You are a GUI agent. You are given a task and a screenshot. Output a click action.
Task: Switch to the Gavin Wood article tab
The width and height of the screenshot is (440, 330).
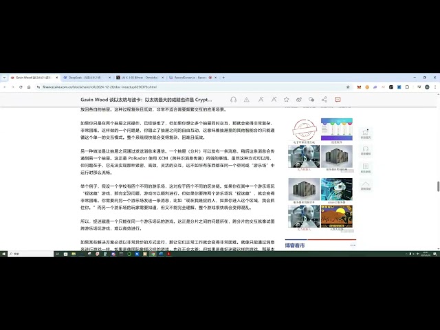point(33,78)
